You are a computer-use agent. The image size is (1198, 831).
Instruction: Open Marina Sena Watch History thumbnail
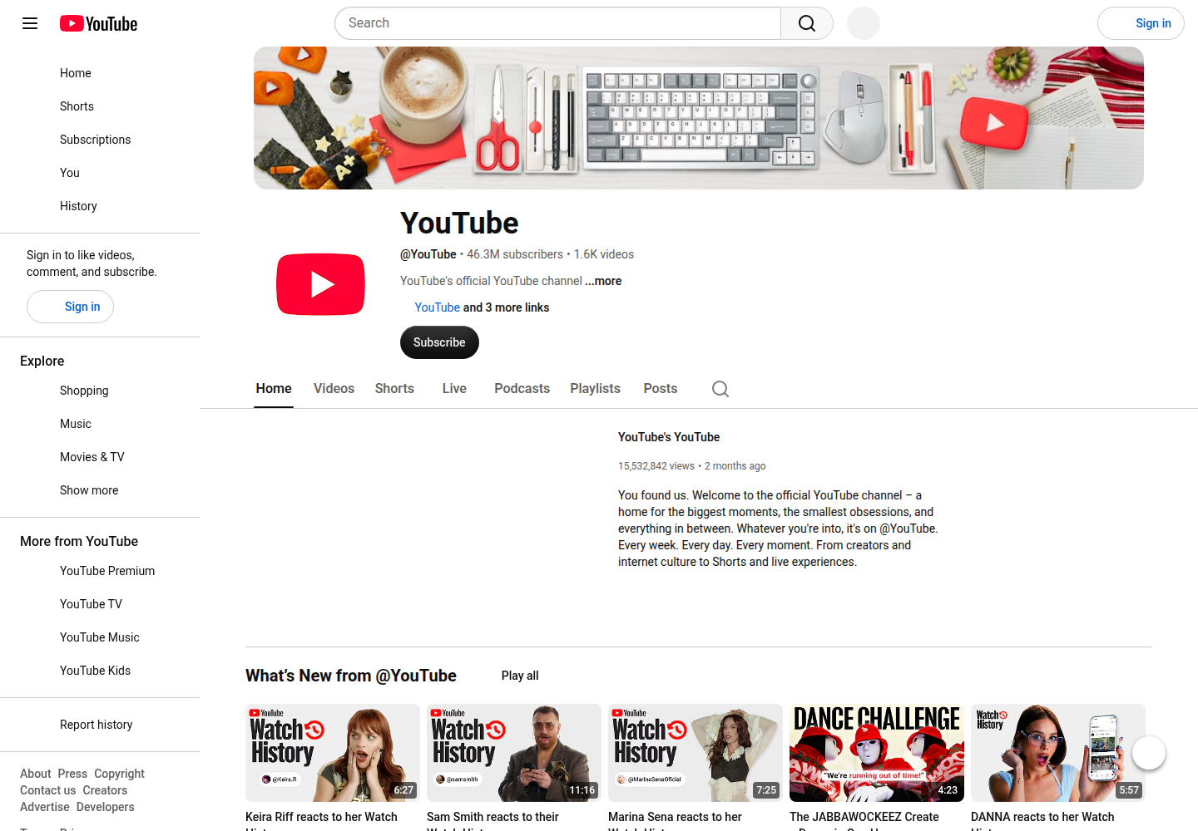point(696,753)
